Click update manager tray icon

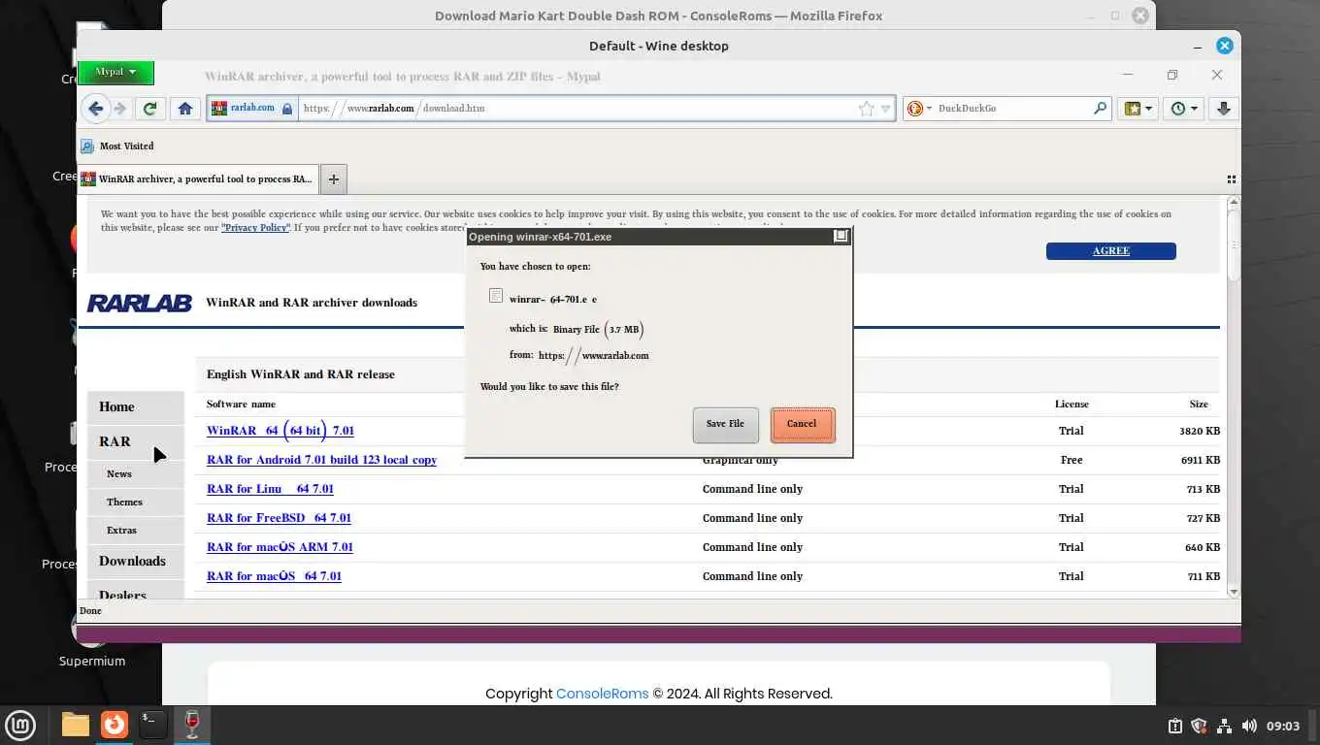pos(1174,726)
